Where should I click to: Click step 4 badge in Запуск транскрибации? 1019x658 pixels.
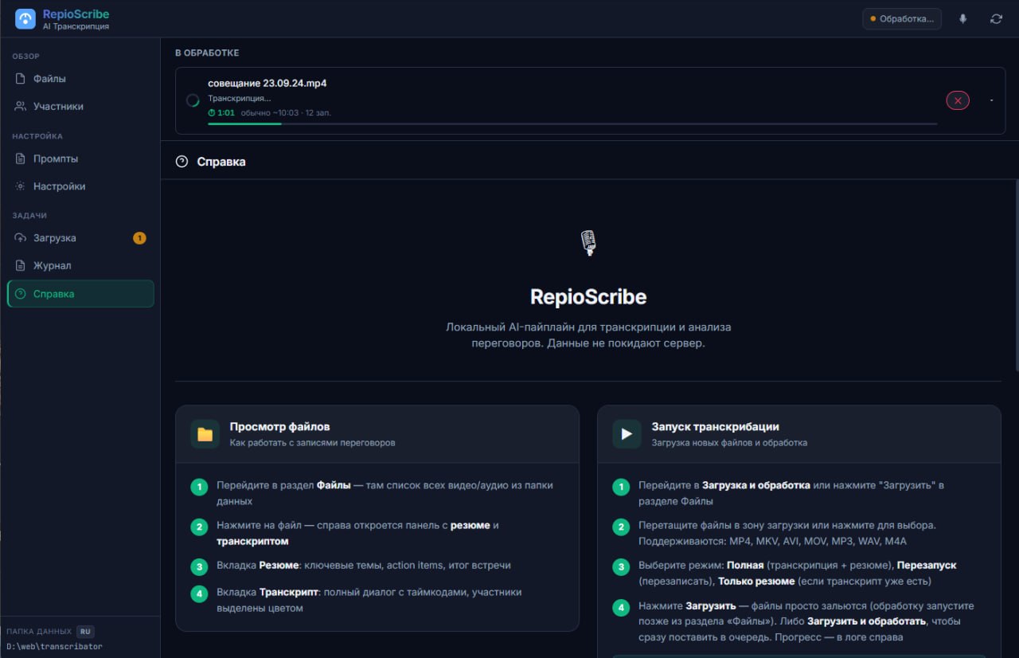point(621,607)
